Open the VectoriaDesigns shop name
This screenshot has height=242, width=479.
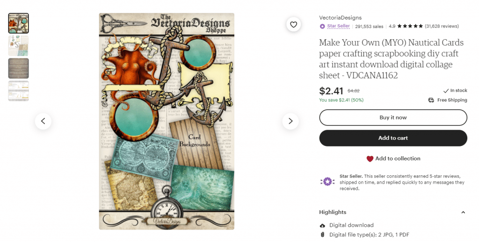[x=341, y=18]
